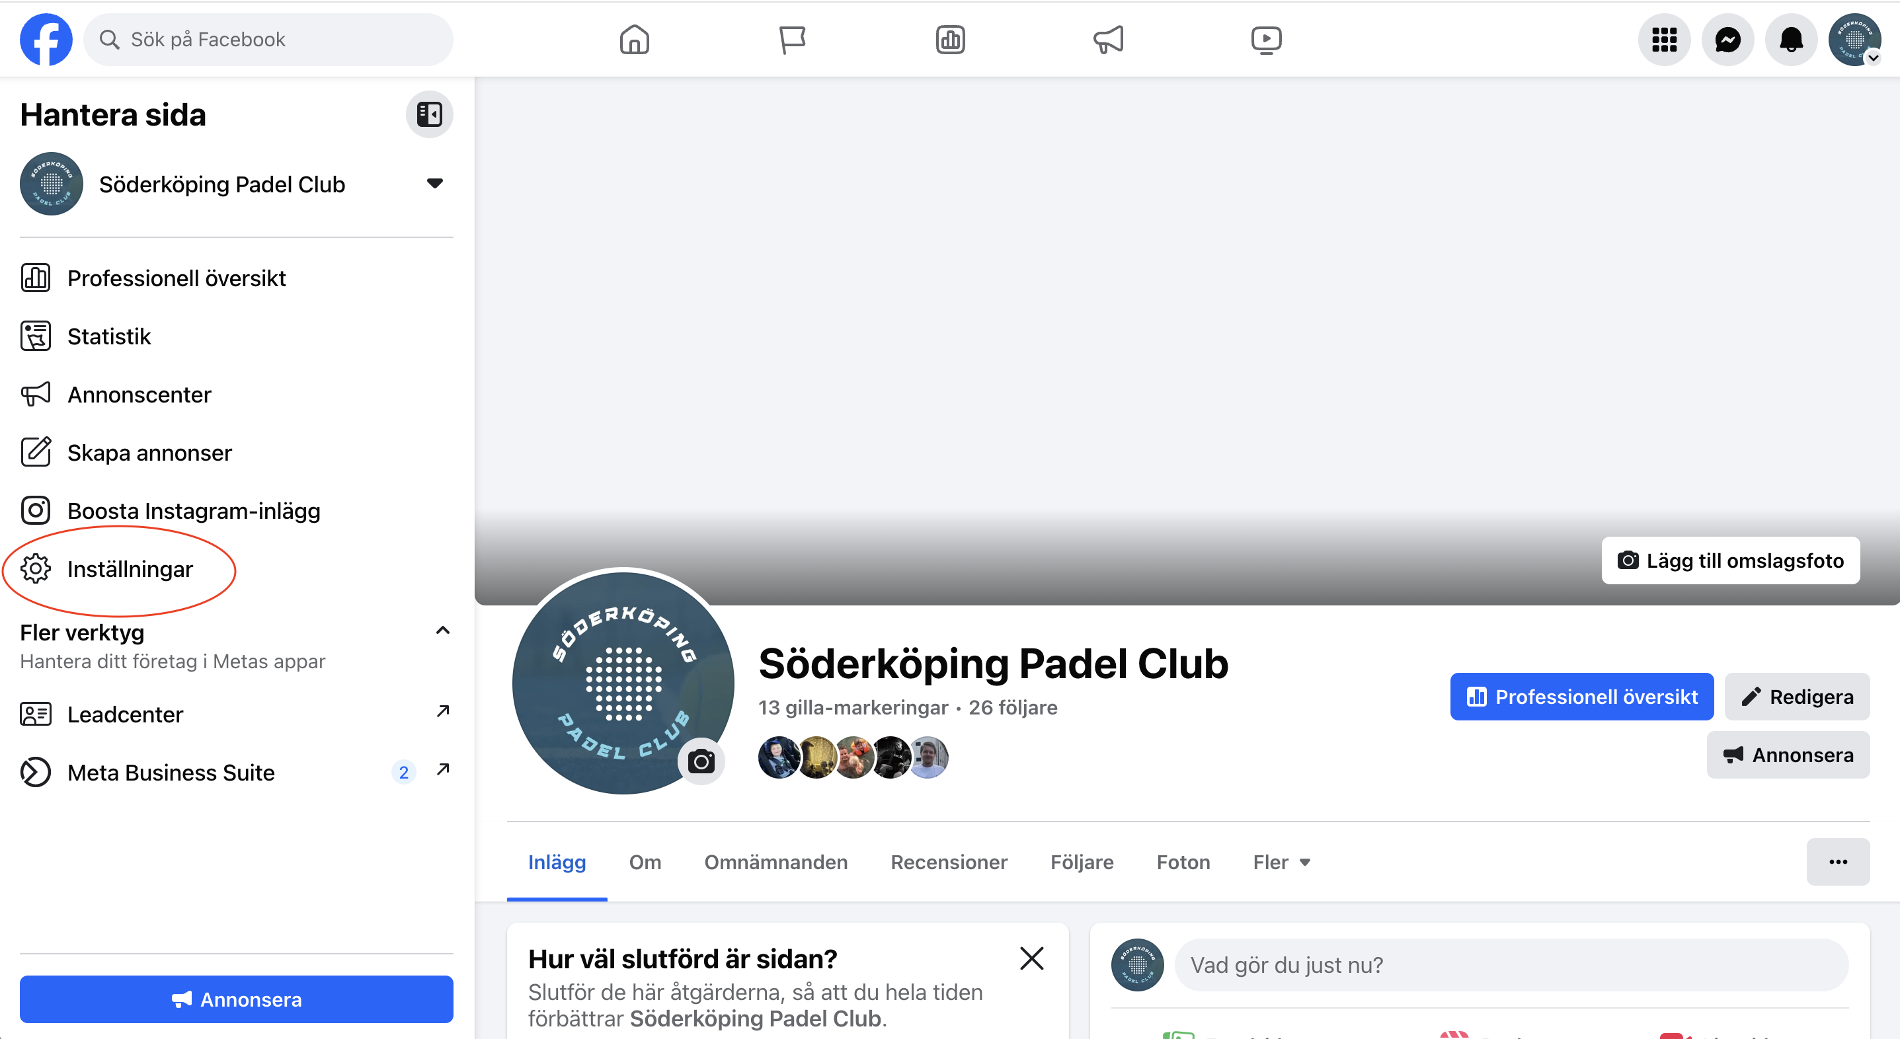
Task: Click the blue Professionell översikt button
Action: click(1581, 697)
